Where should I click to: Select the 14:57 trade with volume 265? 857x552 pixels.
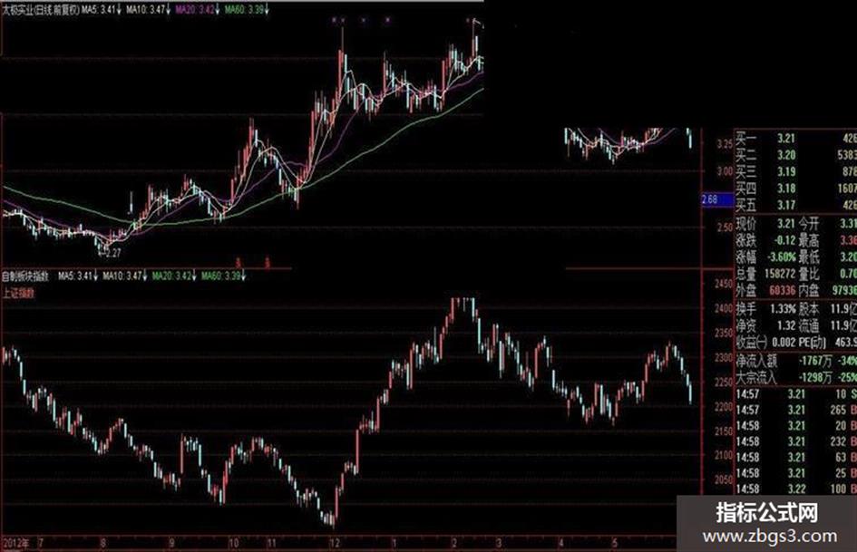tap(796, 410)
